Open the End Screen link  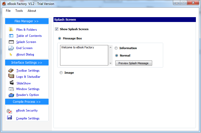tap(24, 48)
